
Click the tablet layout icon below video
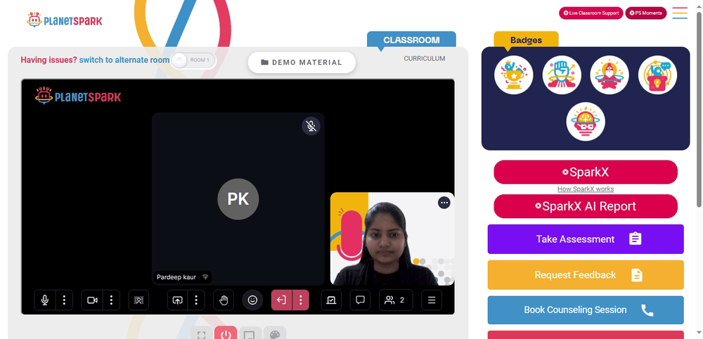(x=250, y=335)
